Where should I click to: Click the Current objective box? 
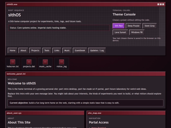85,103
